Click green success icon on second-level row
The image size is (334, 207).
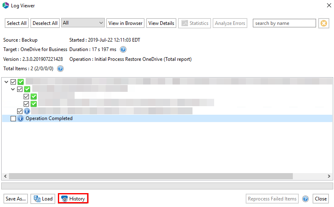pos(27,89)
